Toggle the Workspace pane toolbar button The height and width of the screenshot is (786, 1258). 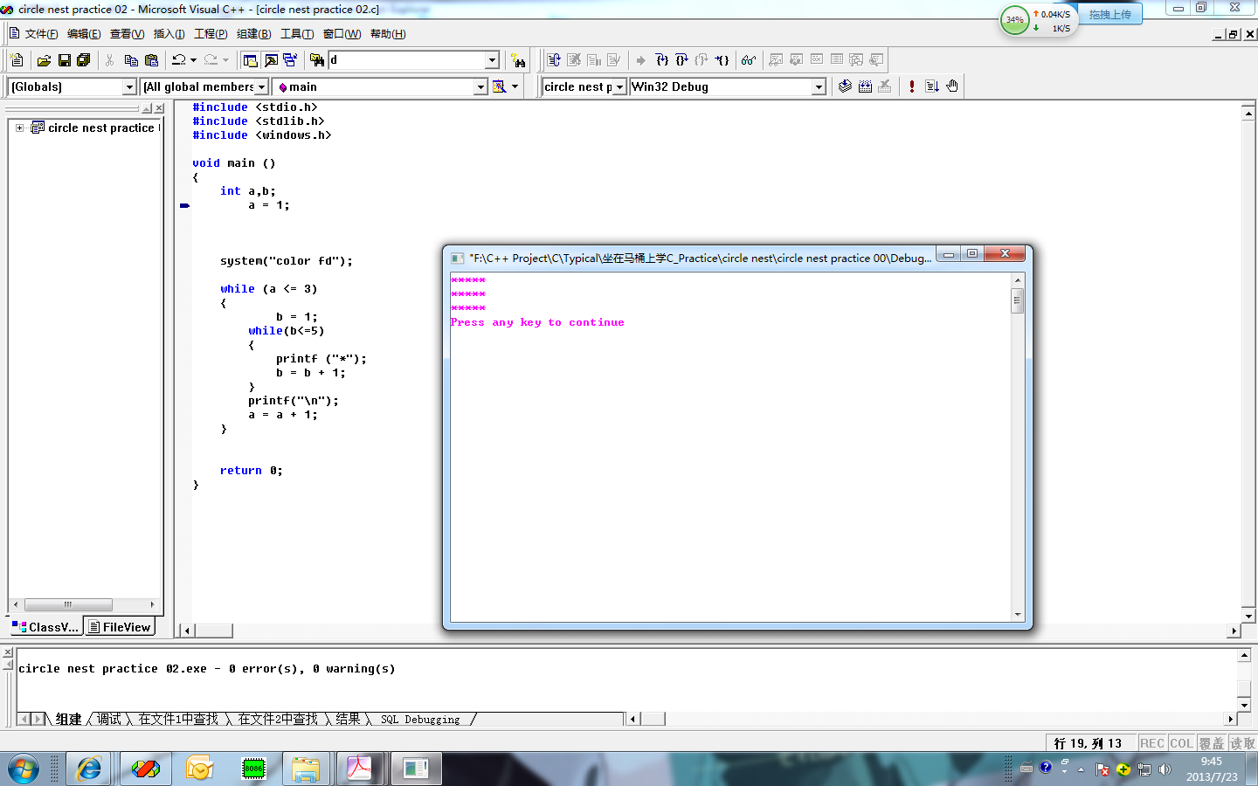click(x=251, y=60)
